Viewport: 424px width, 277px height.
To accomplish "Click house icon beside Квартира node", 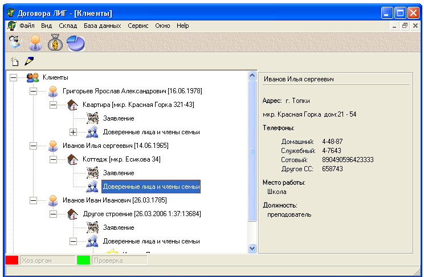I will (x=72, y=105).
